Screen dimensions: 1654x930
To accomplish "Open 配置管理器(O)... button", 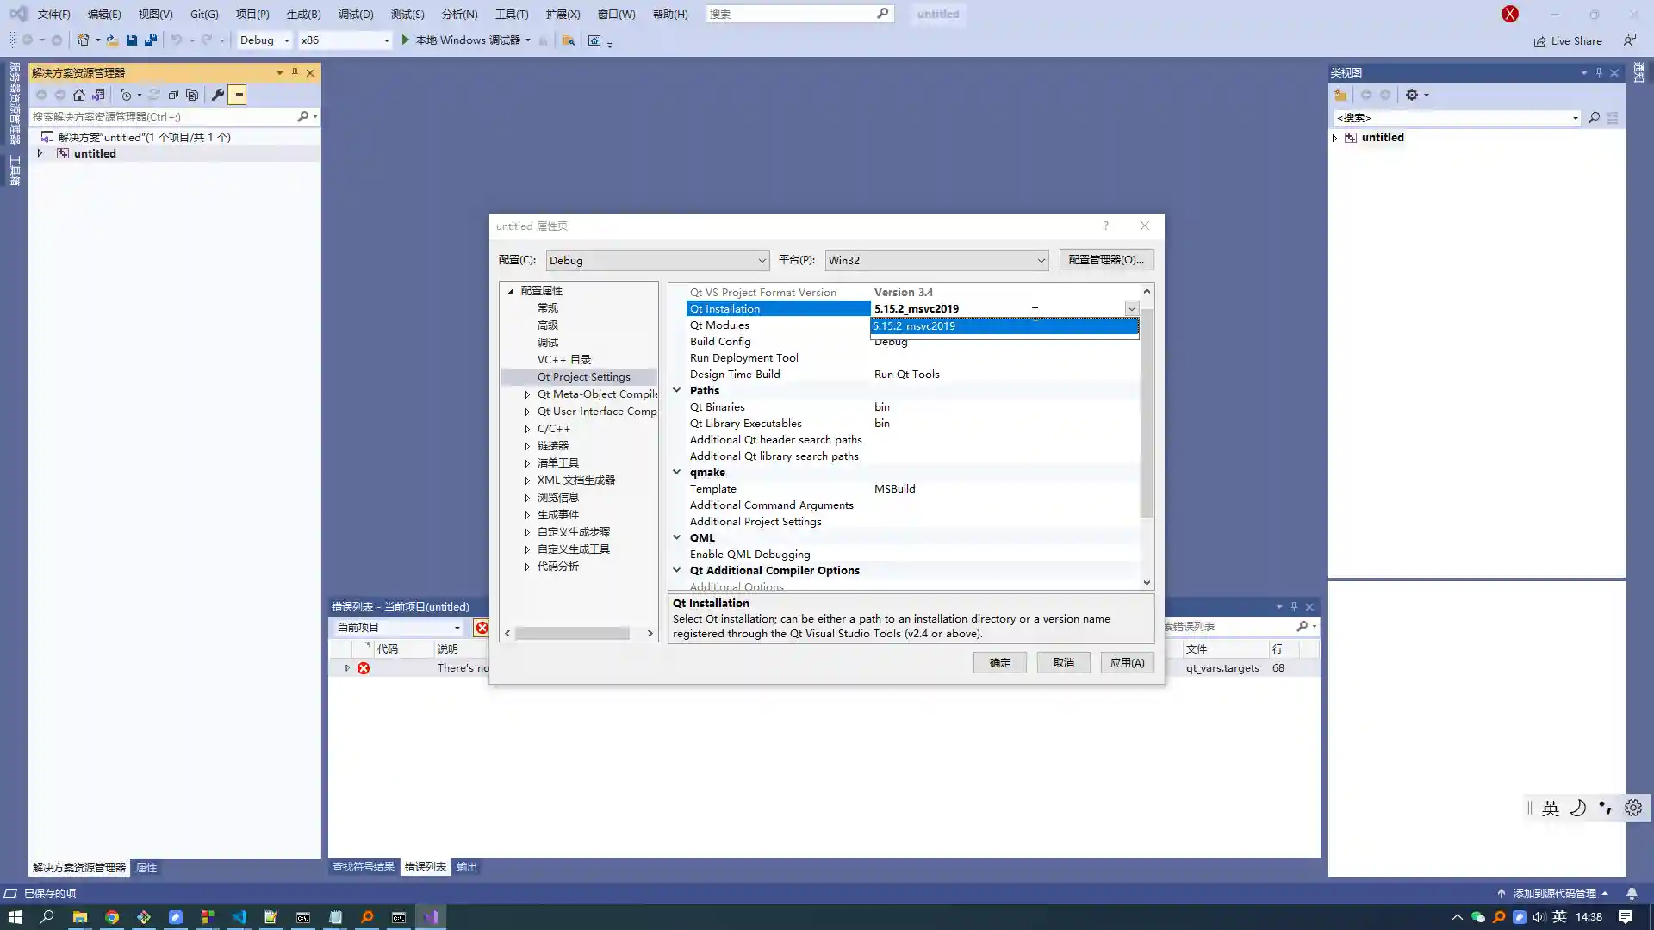I will point(1106,260).
